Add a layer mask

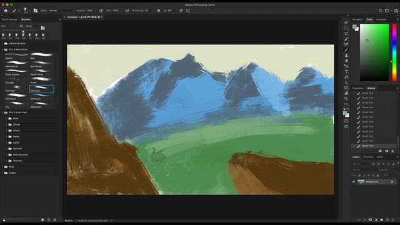[370, 219]
